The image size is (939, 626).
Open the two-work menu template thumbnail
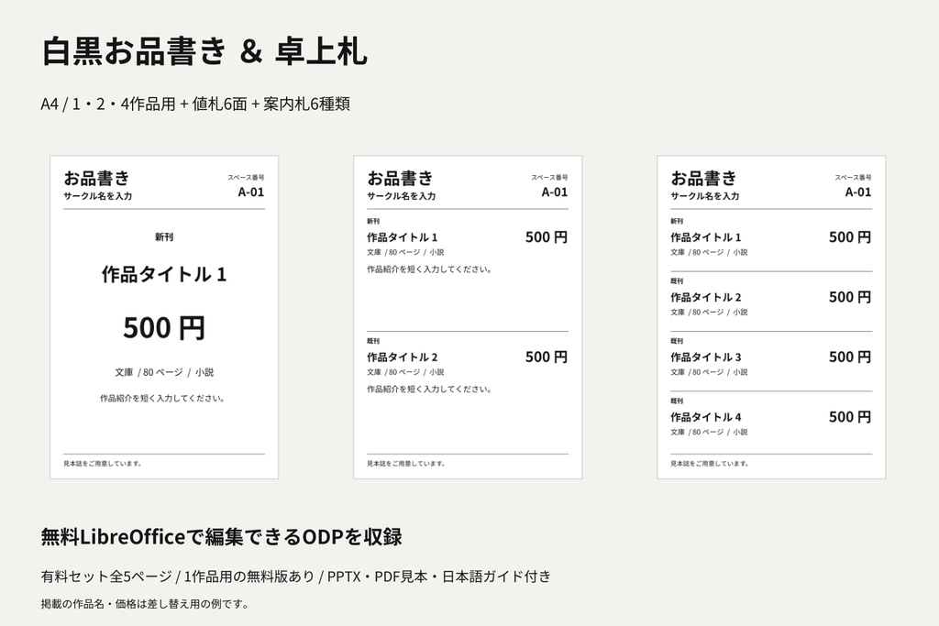pos(468,317)
